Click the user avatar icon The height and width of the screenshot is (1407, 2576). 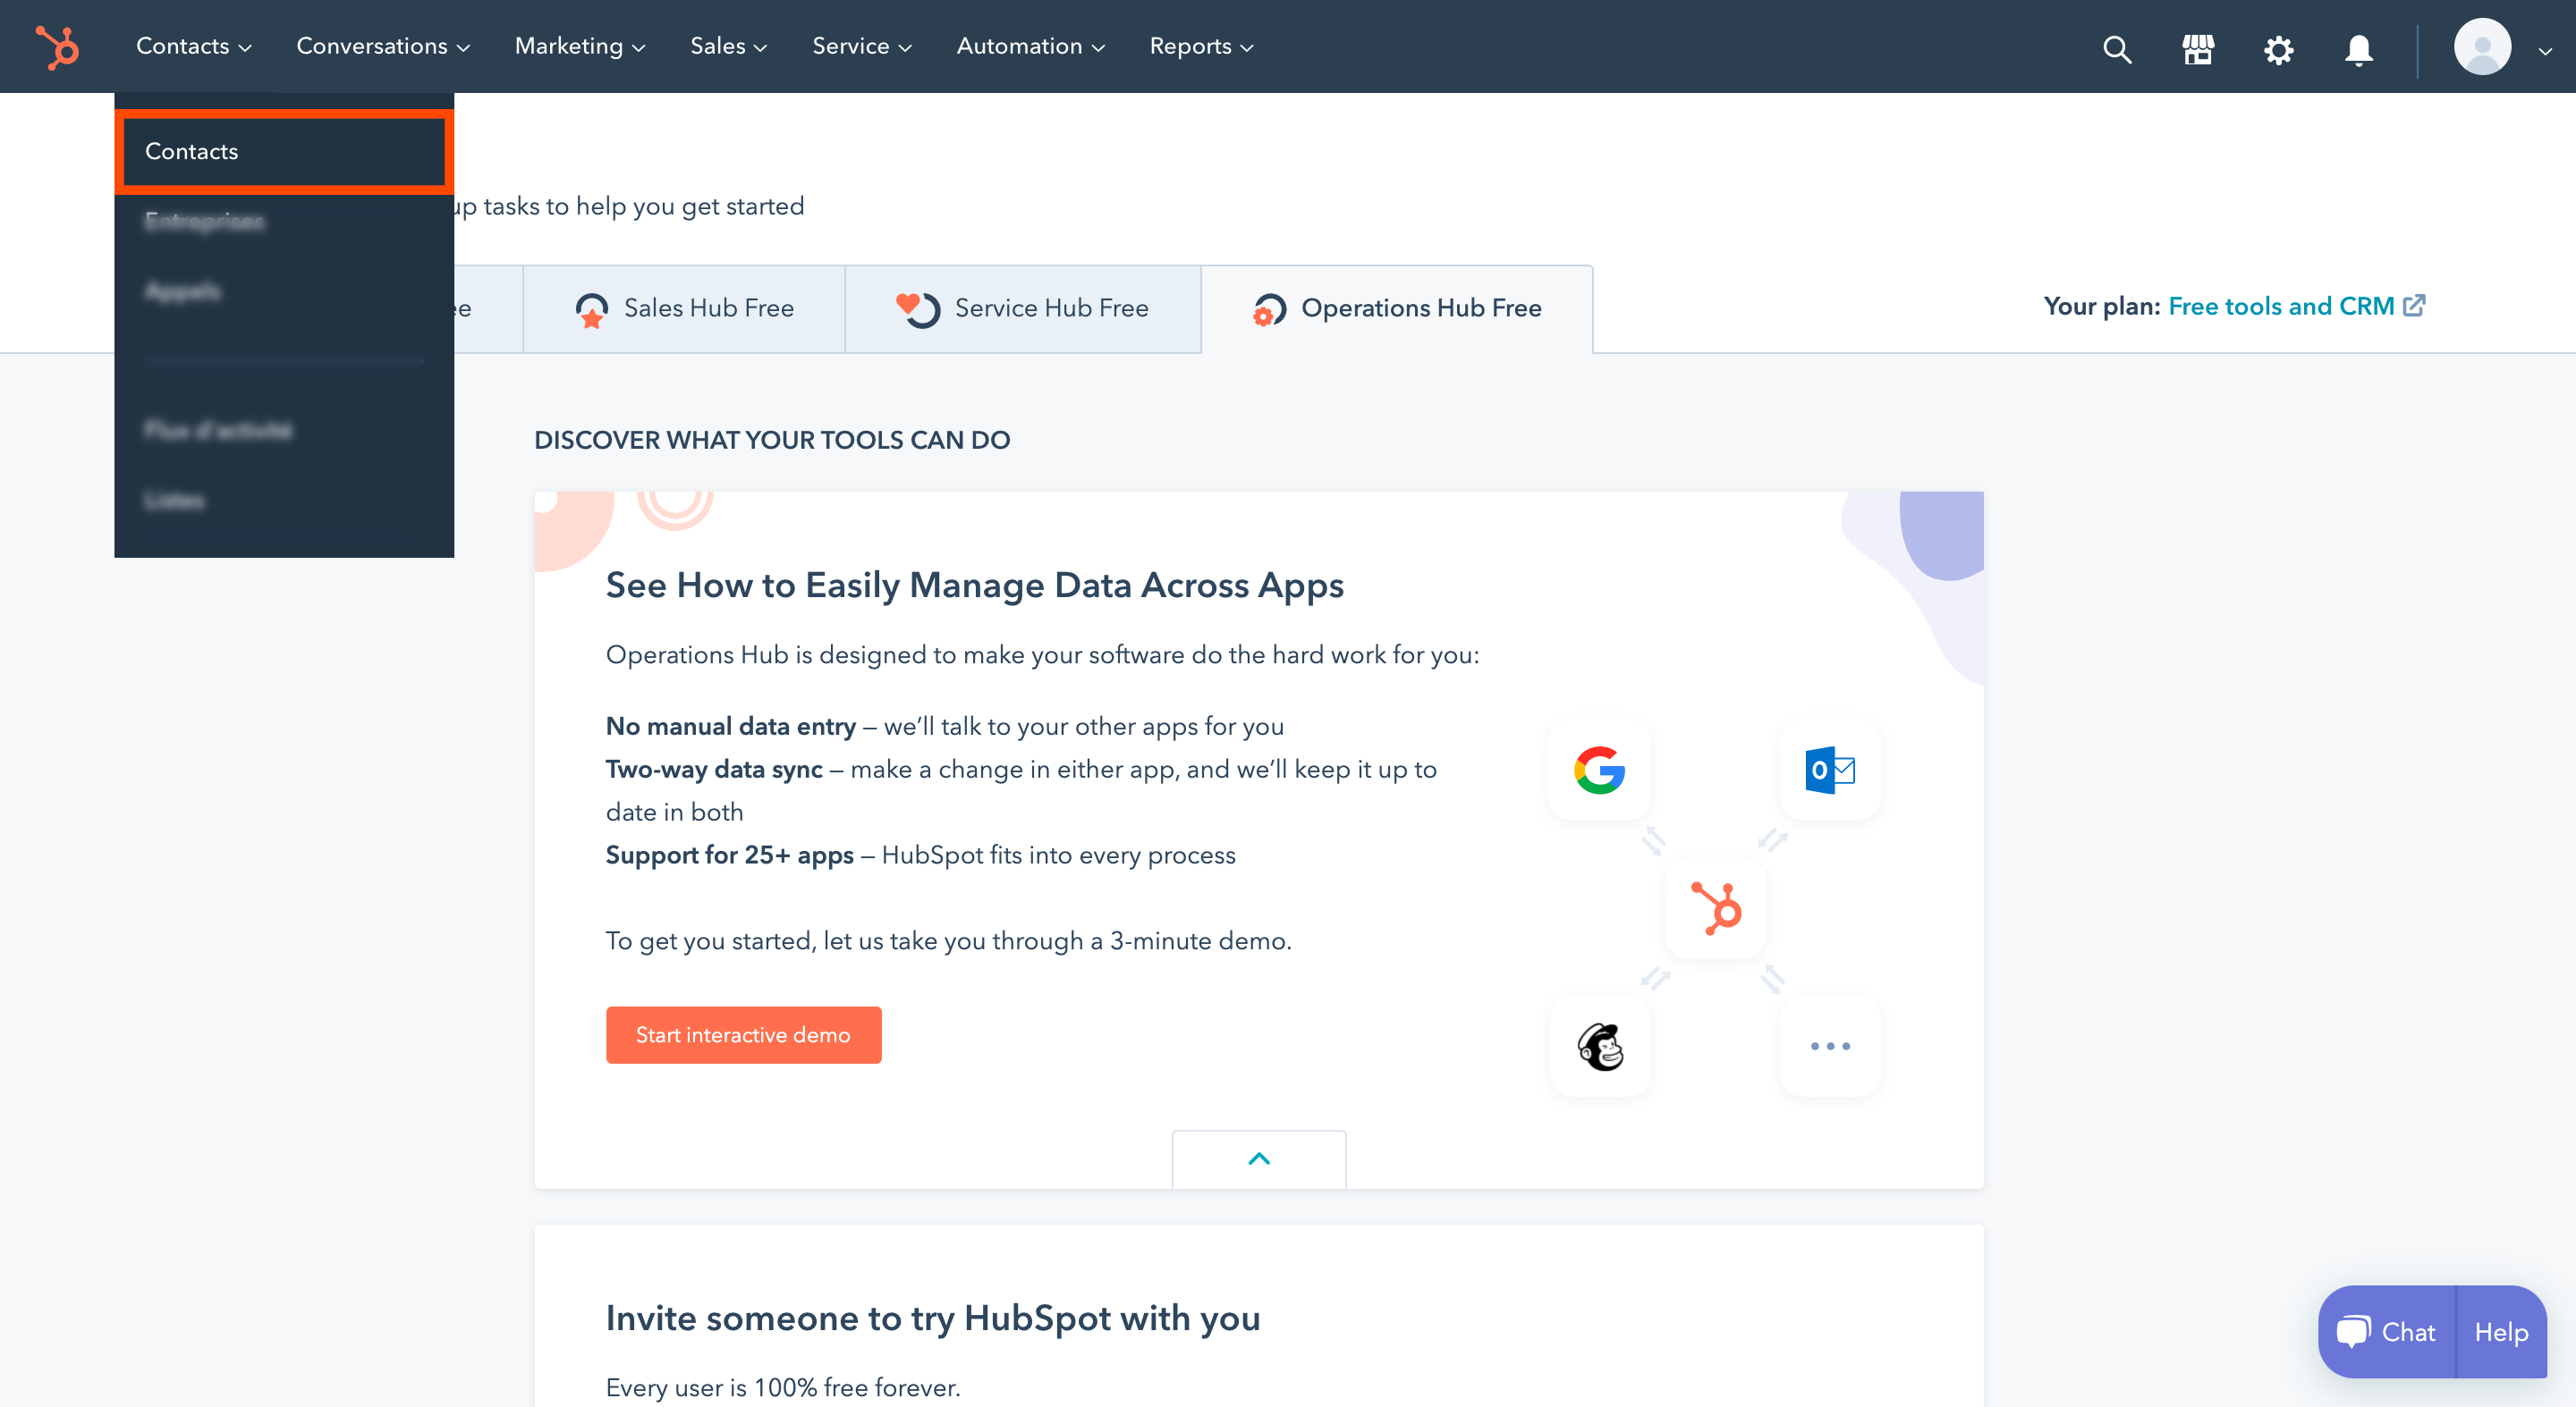coord(2482,47)
